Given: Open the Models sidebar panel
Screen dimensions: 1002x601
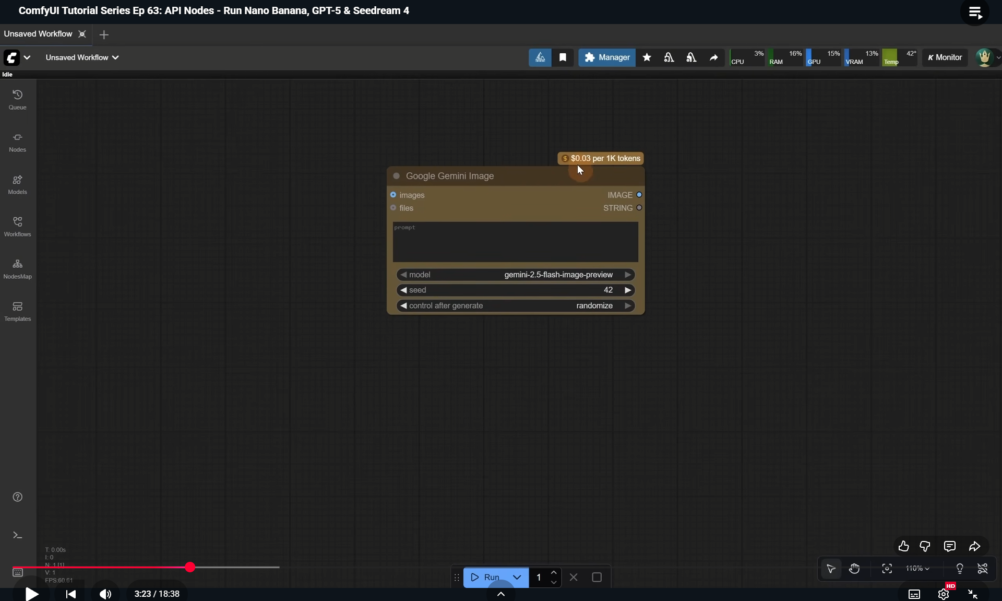Looking at the screenshot, I should tap(17, 184).
